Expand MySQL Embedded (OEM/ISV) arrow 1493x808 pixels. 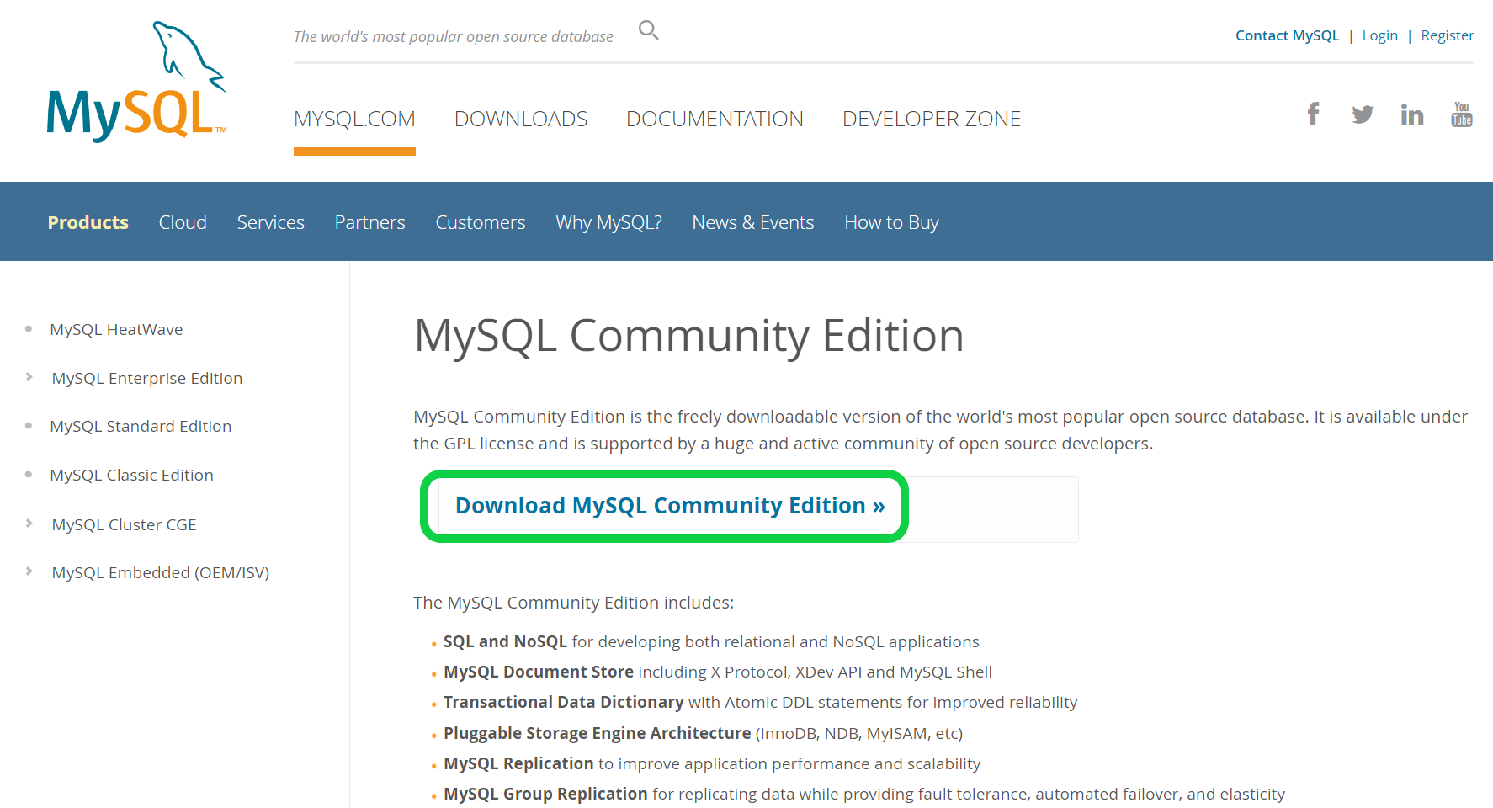point(29,571)
